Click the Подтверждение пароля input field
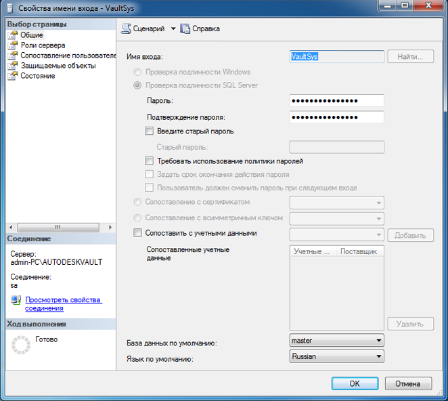Image resolution: width=448 pixels, height=401 pixels. (336, 117)
